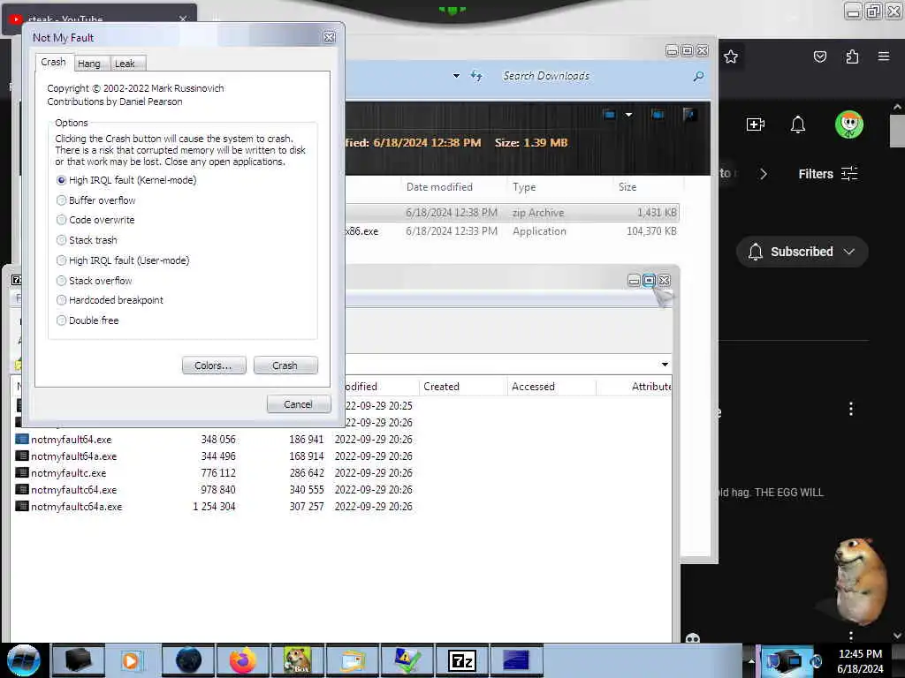Screen dimensions: 905x678
Task: Open Firefox from the taskbar
Action: pos(242,660)
